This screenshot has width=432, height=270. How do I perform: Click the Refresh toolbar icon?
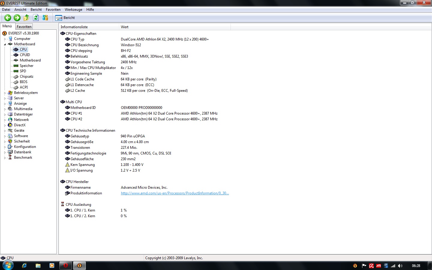36,18
